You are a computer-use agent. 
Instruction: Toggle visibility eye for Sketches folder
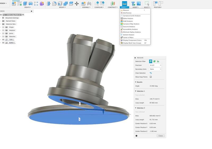tap(3, 37)
